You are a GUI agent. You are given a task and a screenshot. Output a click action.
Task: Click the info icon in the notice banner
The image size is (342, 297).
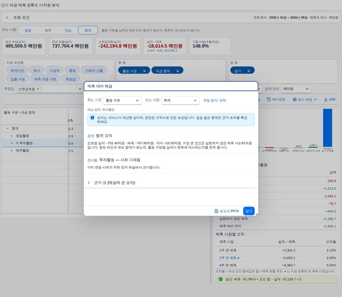(x=92, y=118)
